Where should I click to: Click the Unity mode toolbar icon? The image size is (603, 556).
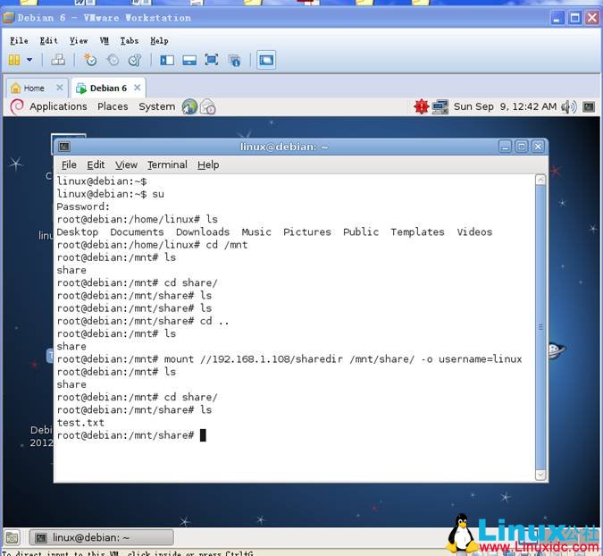coord(234,61)
